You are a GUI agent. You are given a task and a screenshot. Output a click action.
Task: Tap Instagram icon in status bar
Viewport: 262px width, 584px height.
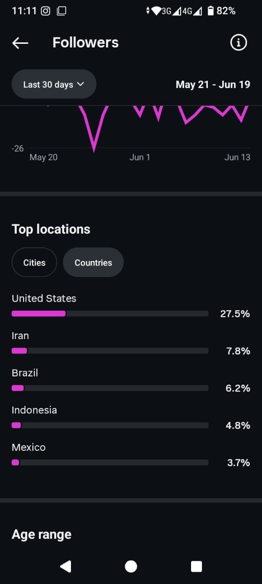[45, 11]
